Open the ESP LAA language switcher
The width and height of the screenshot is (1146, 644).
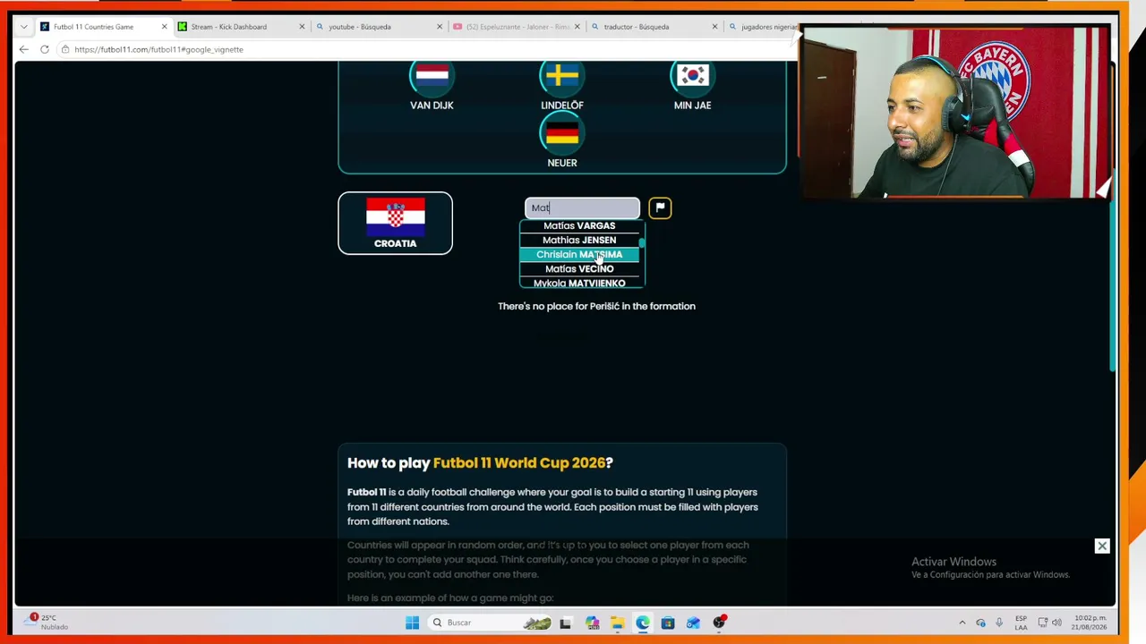pos(1021,623)
